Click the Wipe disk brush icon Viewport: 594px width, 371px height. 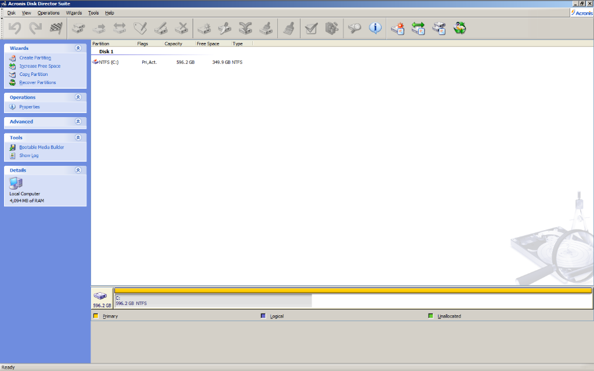click(266, 28)
